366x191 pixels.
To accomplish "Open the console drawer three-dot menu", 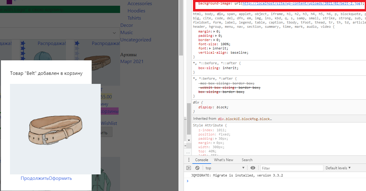I will pyautogui.click(x=189, y=160).
